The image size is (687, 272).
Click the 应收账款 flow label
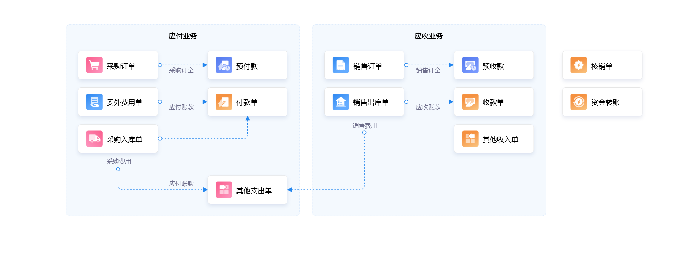(x=428, y=107)
